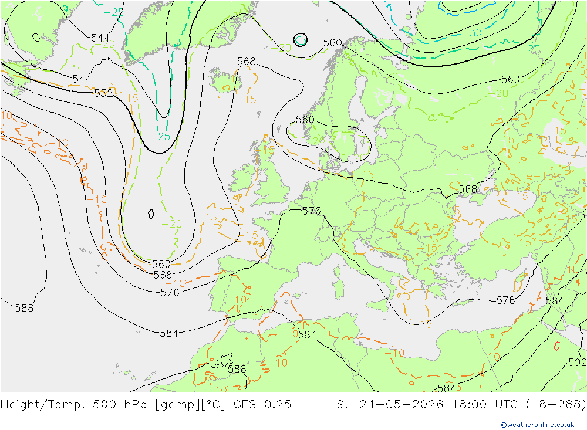Click the blue -30 temperature label

pyautogui.click(x=471, y=33)
